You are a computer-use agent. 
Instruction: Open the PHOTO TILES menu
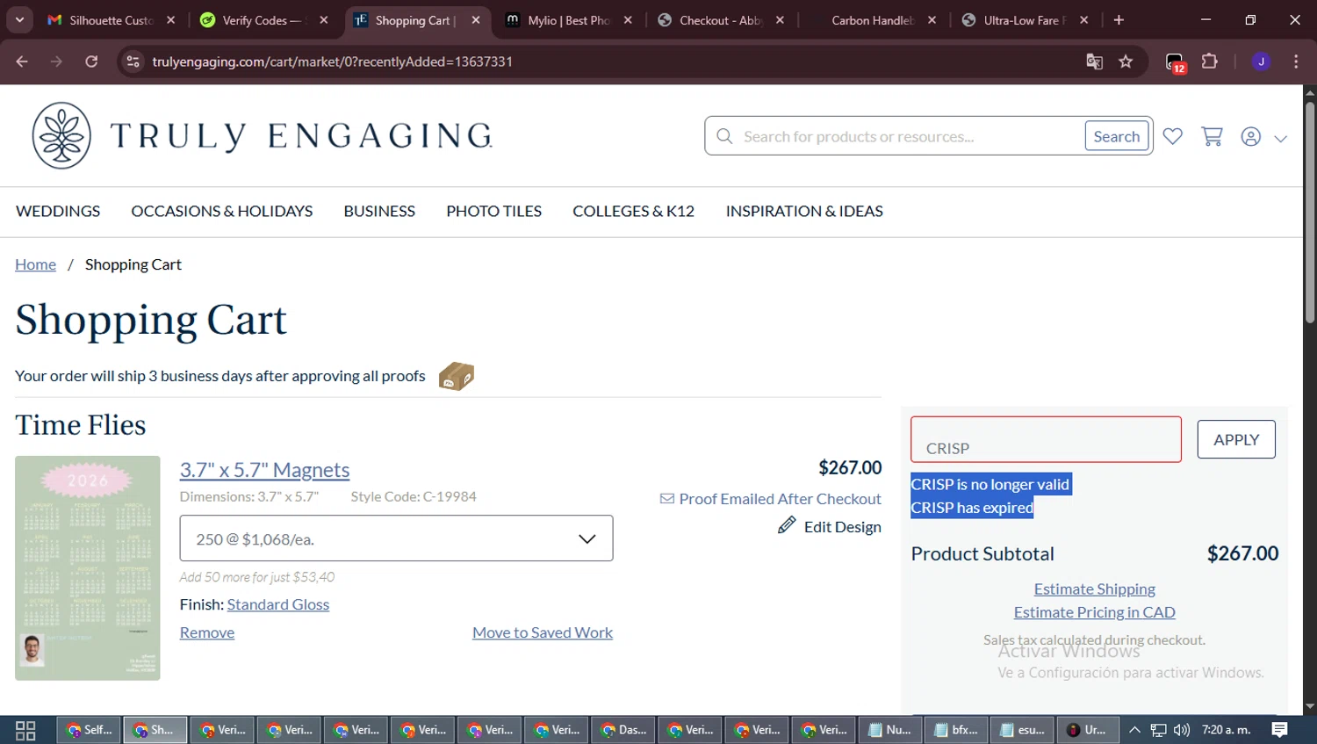point(493,211)
